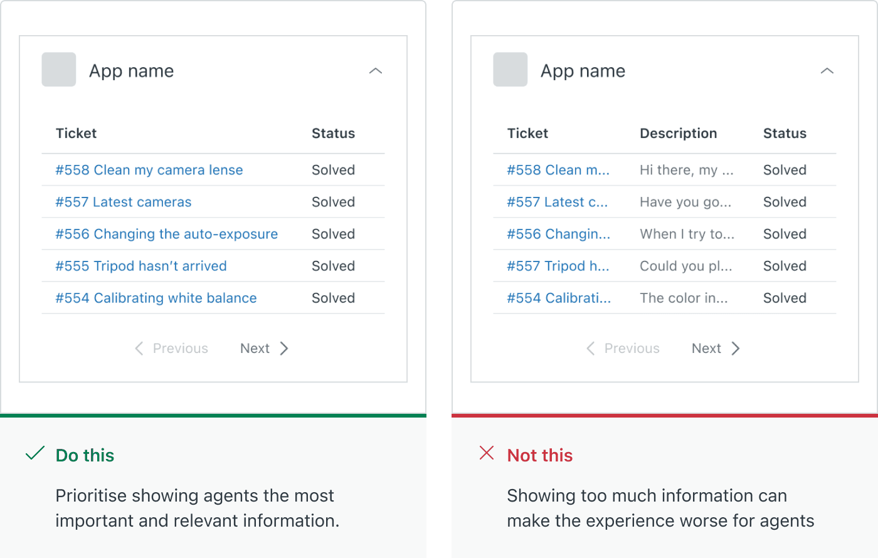Click the green checkmark next to Do this

click(x=34, y=454)
